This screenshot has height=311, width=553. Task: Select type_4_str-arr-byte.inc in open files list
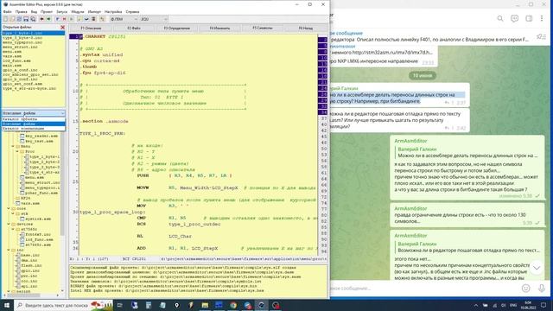(x=29, y=88)
